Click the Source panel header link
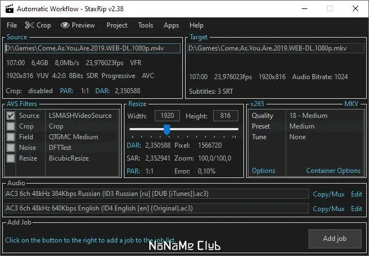Image resolution: width=369 pixels, height=256 pixels. (17, 37)
